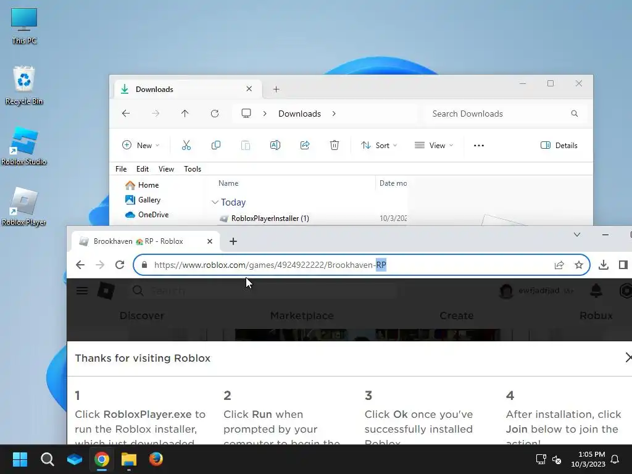Viewport: 632px width, 474px height.
Task: Click the search magnifier in Search Downloads
Action: [x=575, y=114]
